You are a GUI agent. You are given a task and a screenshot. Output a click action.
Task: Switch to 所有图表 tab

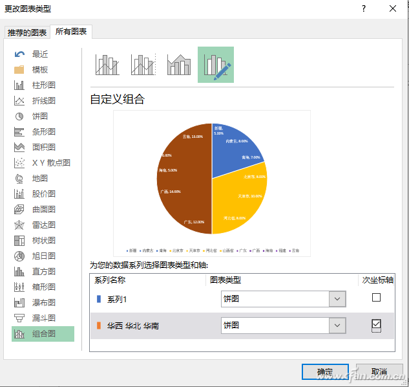(71, 32)
